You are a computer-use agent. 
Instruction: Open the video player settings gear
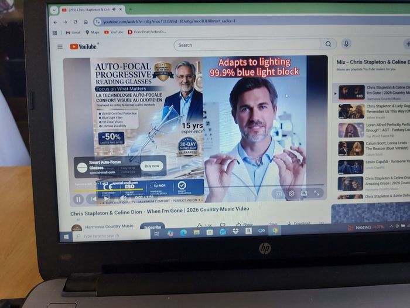(x=291, y=194)
